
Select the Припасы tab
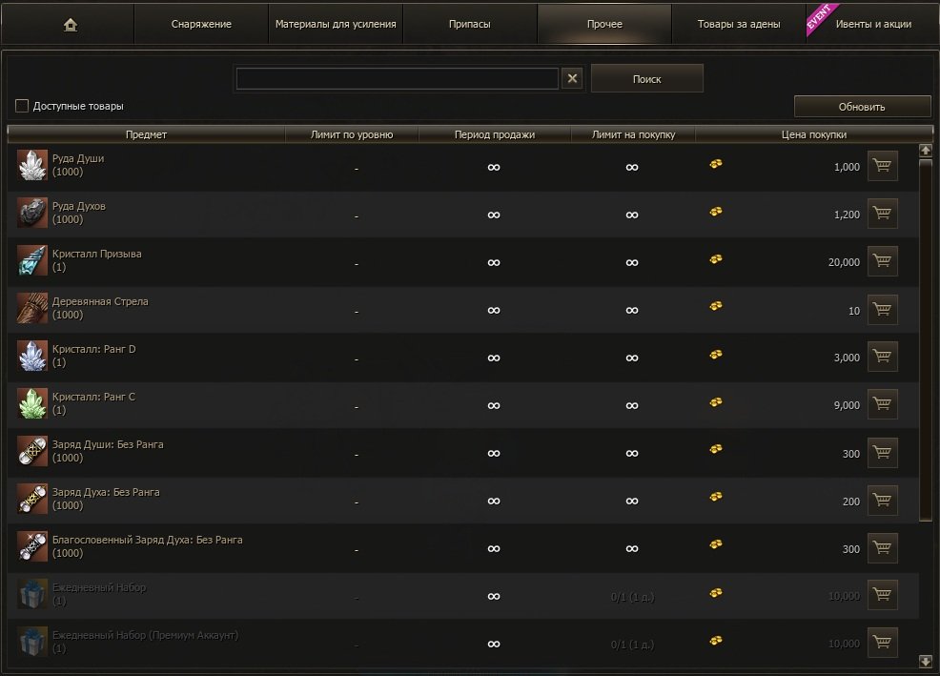click(470, 24)
